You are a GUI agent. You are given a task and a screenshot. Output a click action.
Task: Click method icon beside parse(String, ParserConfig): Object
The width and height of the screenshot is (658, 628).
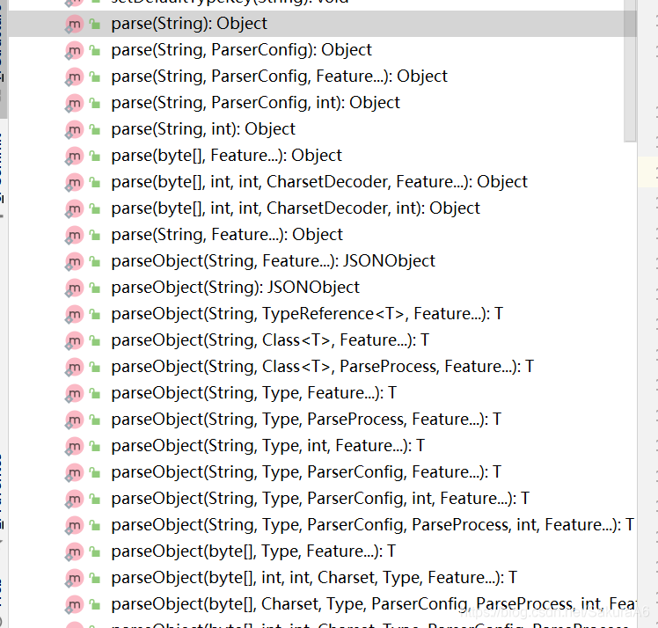point(74,50)
